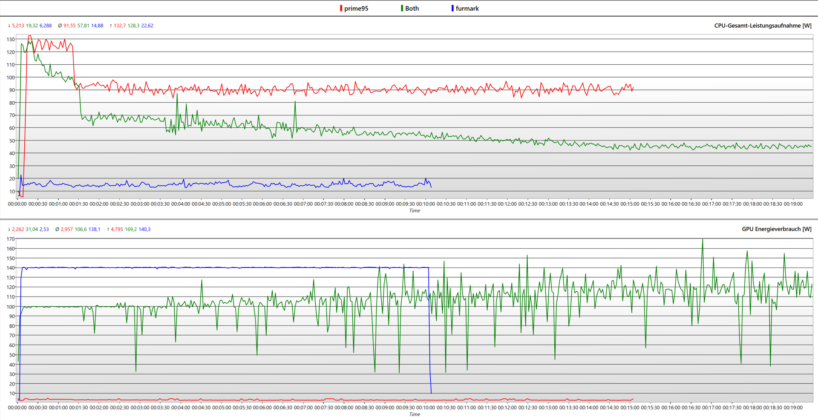Click furmark maximum value 140,3 in GPU chart
818x420 pixels.
pyautogui.click(x=144, y=230)
